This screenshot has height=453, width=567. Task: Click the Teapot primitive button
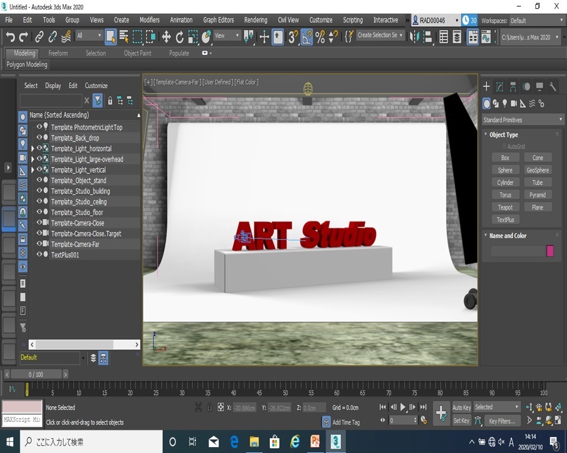pos(505,207)
